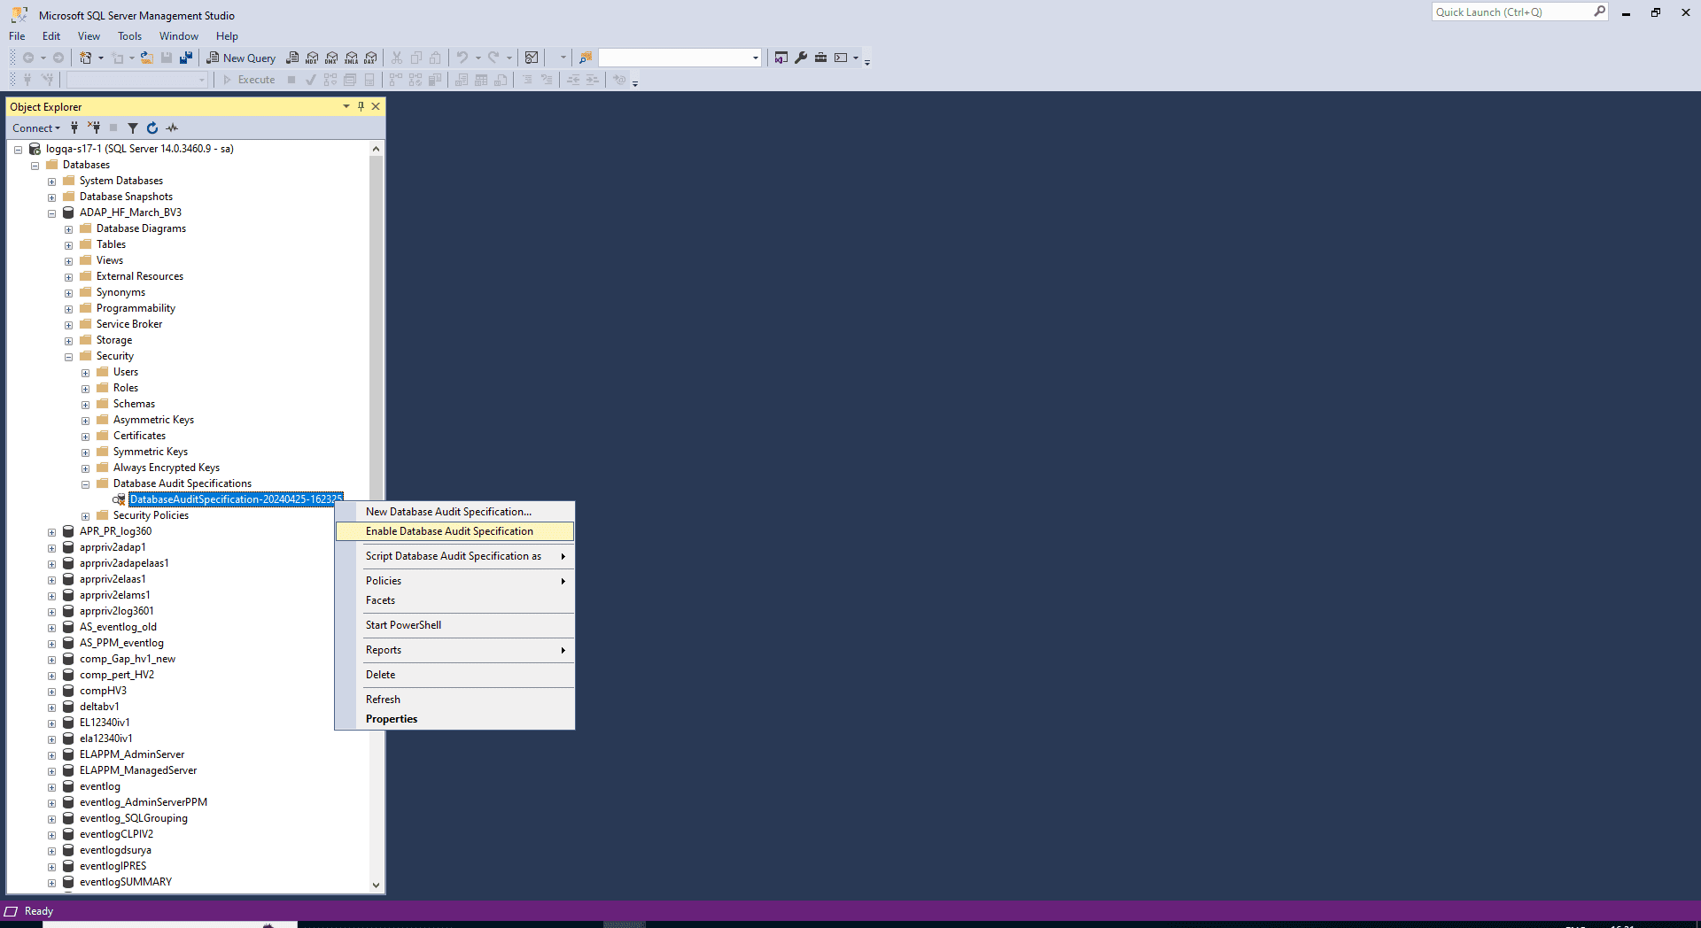The image size is (1701, 928).
Task: Select the ELAPPM_AdminServer database
Action: click(132, 754)
